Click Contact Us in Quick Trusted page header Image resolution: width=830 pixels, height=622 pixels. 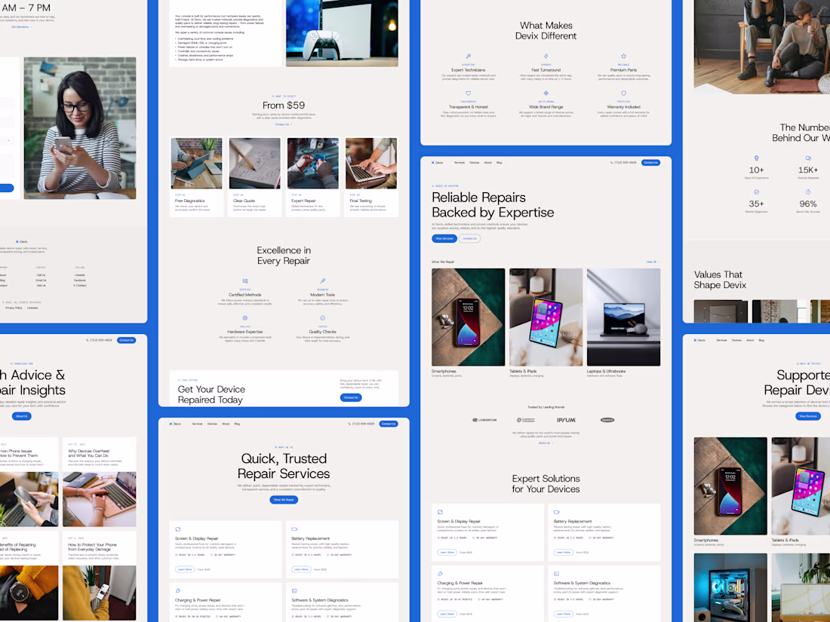coord(389,424)
